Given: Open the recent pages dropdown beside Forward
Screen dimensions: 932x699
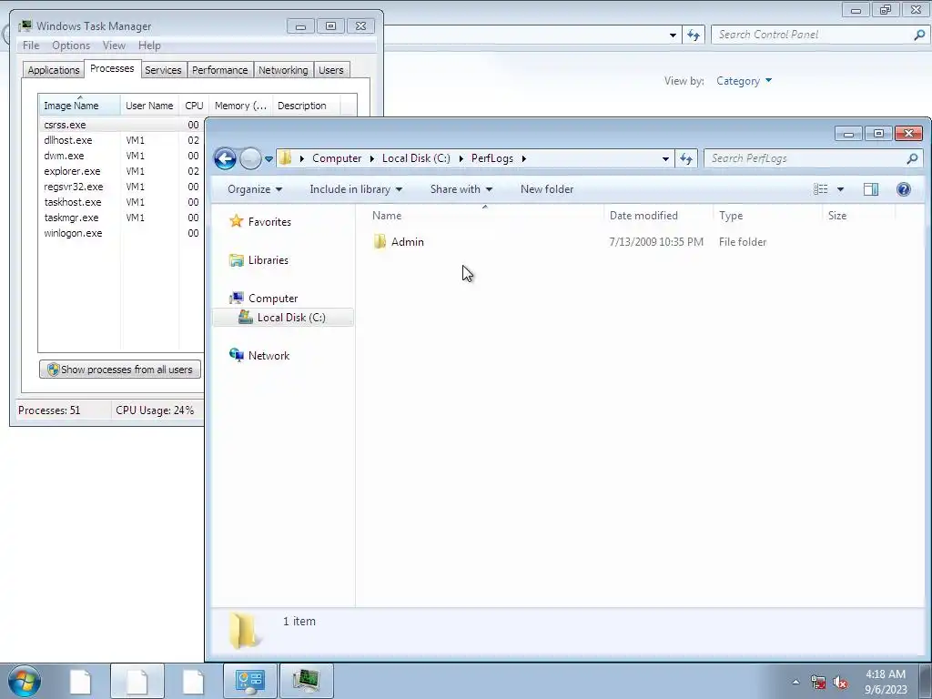Looking at the screenshot, I should click(268, 158).
